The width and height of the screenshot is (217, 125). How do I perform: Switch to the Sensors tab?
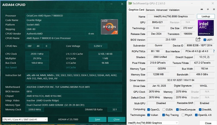click(x=150, y=10)
